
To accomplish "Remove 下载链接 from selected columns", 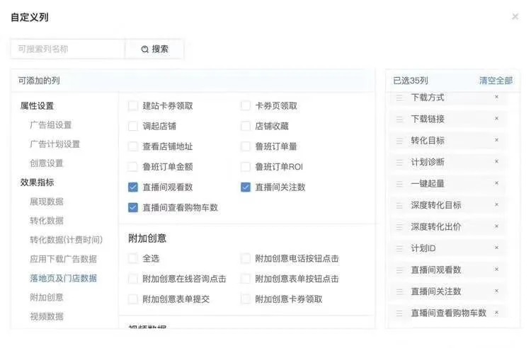I will tap(496, 118).
